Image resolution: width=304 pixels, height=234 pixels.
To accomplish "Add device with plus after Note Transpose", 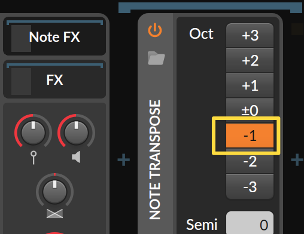I will 297,159.
